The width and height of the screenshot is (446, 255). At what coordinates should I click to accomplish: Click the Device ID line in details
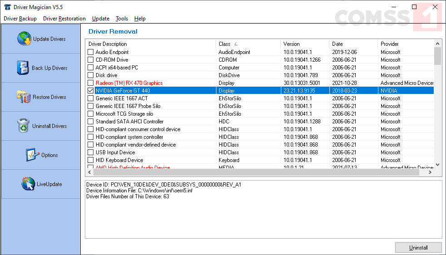click(163, 184)
